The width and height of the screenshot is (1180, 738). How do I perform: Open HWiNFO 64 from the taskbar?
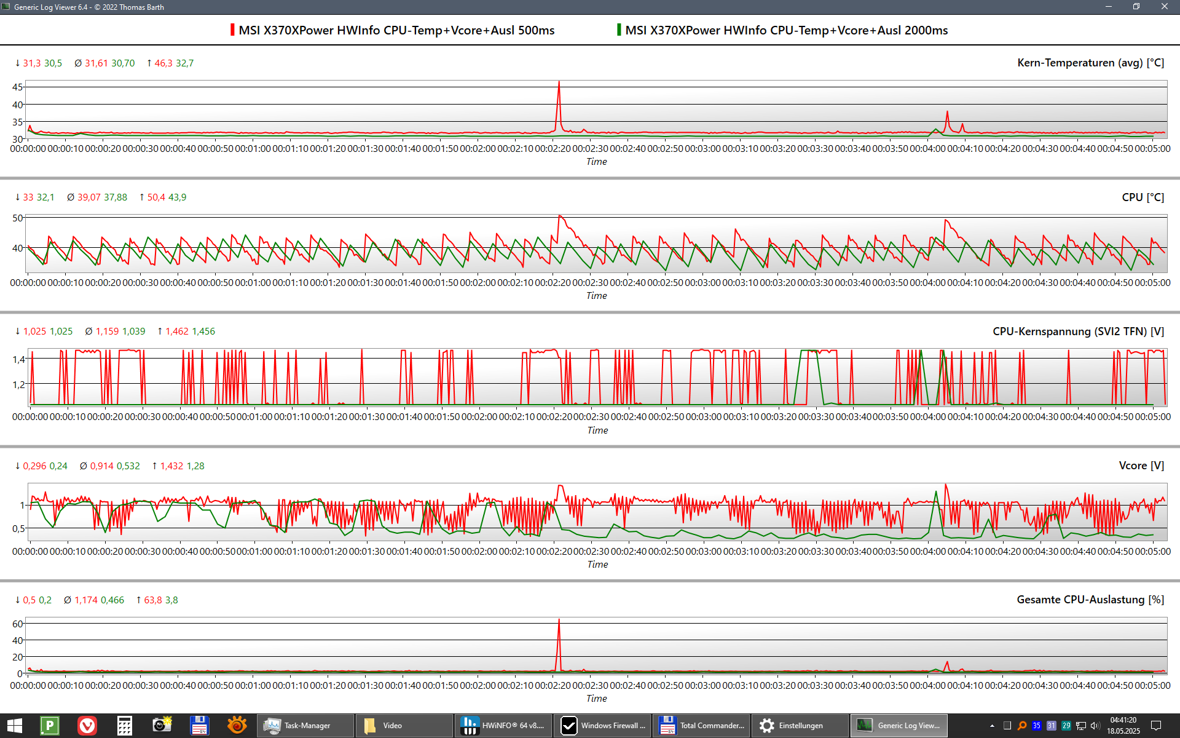pyautogui.click(x=503, y=726)
